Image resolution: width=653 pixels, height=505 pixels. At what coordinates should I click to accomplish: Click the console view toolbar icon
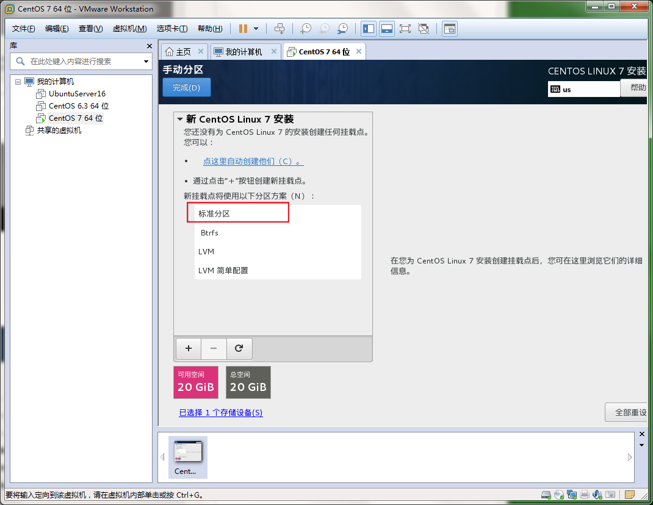(x=450, y=29)
